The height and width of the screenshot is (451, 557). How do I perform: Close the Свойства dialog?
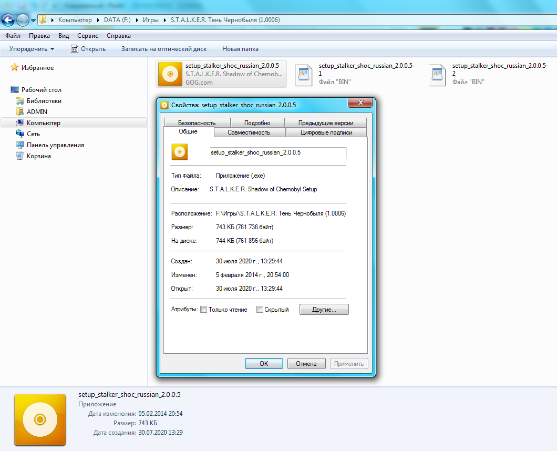pos(360,102)
